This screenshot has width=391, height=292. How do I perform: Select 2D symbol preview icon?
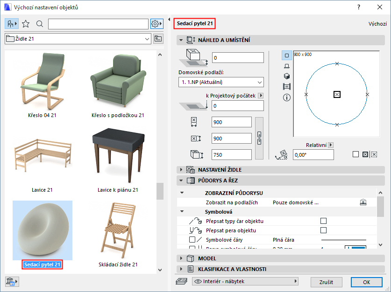click(287, 55)
